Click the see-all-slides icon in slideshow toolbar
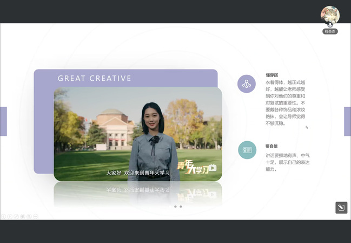The height and width of the screenshot is (243, 351). (x=22, y=216)
